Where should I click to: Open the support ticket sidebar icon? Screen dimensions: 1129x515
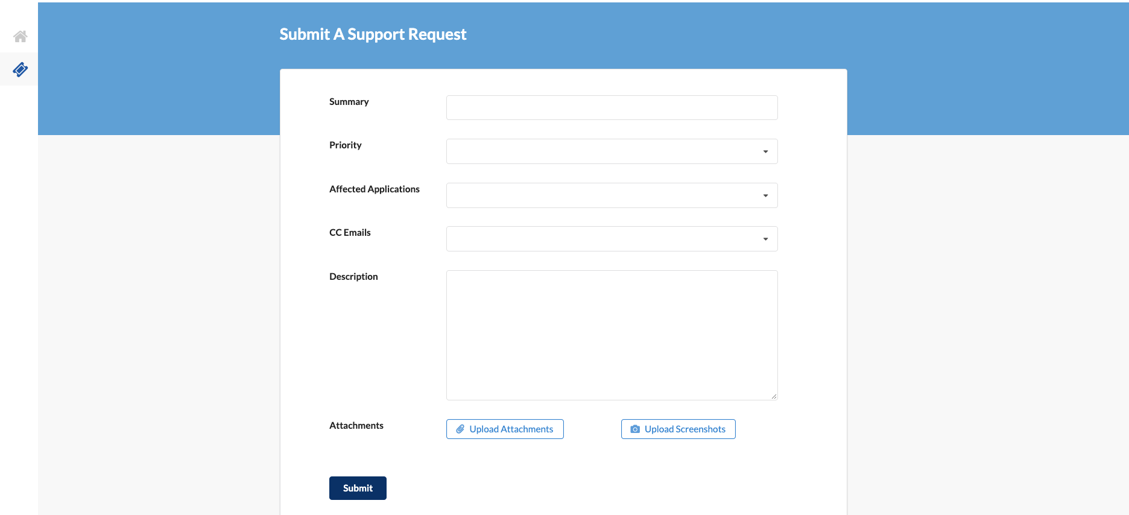click(x=20, y=69)
